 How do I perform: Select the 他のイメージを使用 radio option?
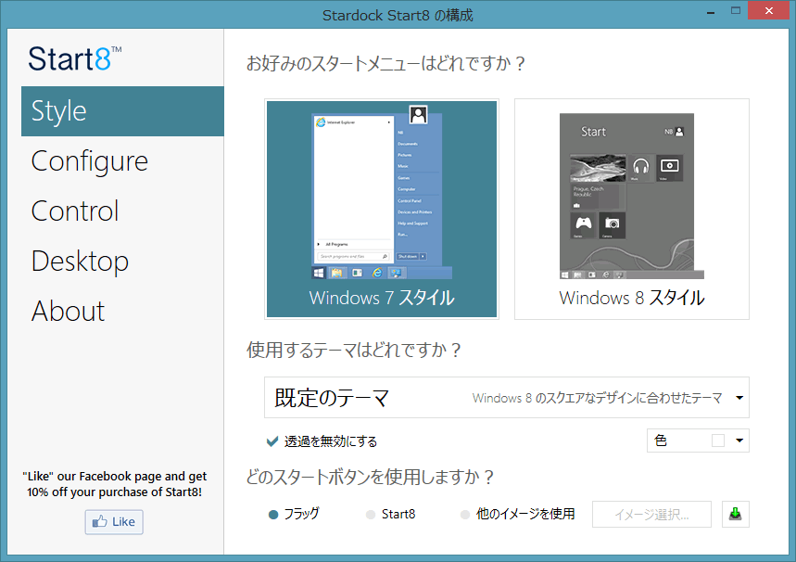click(x=465, y=514)
